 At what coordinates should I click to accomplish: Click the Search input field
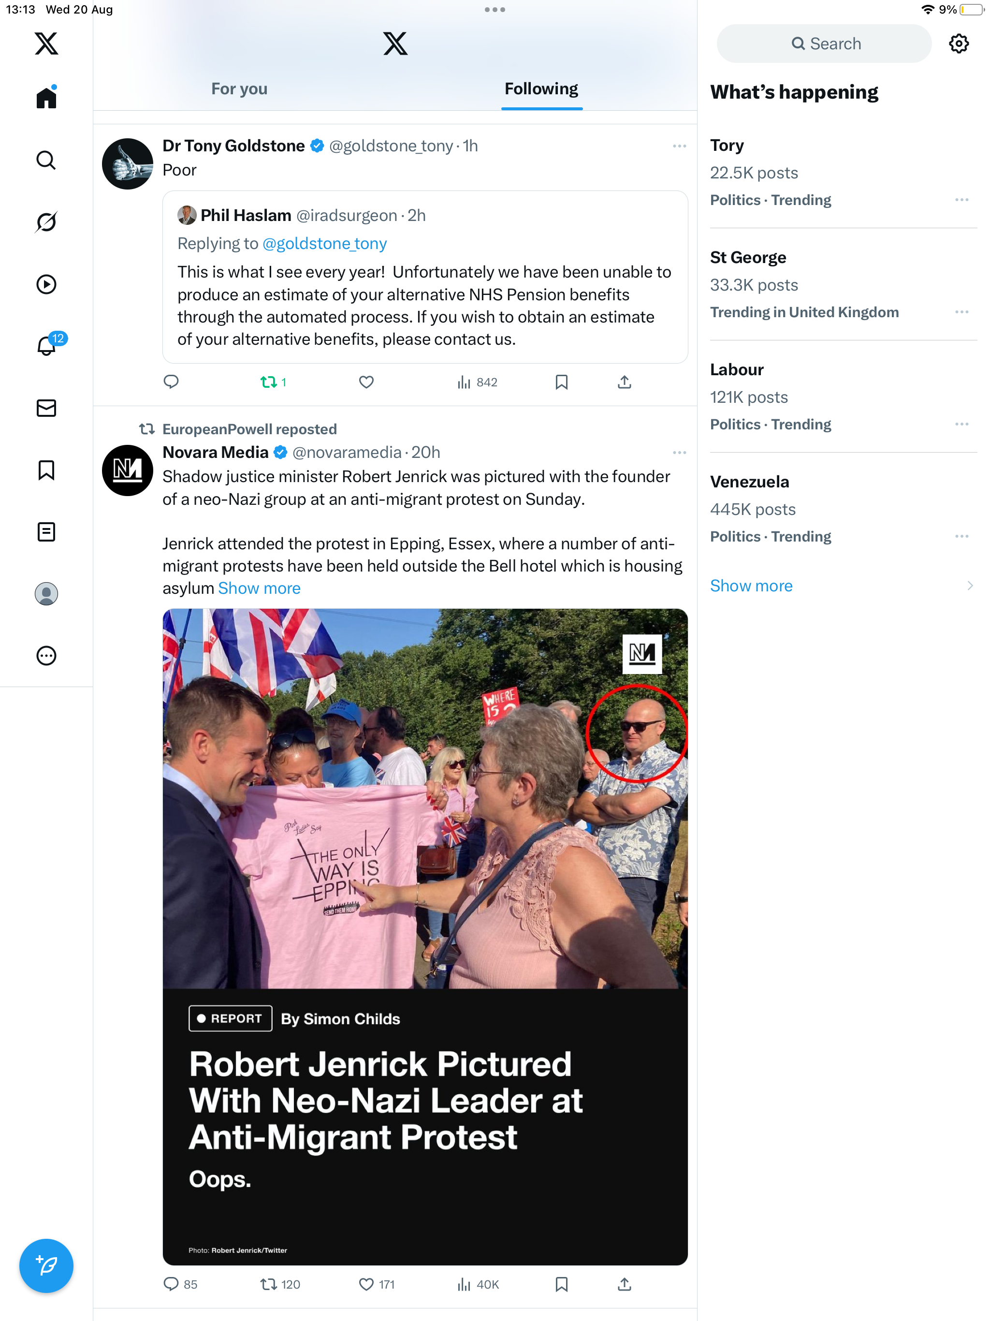tap(824, 44)
